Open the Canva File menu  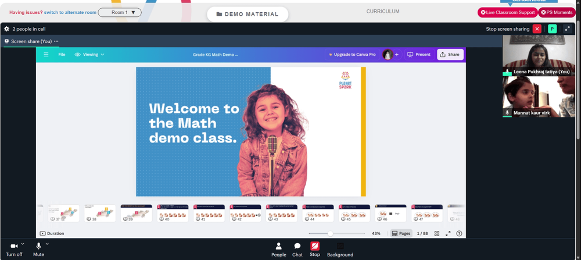click(x=62, y=55)
